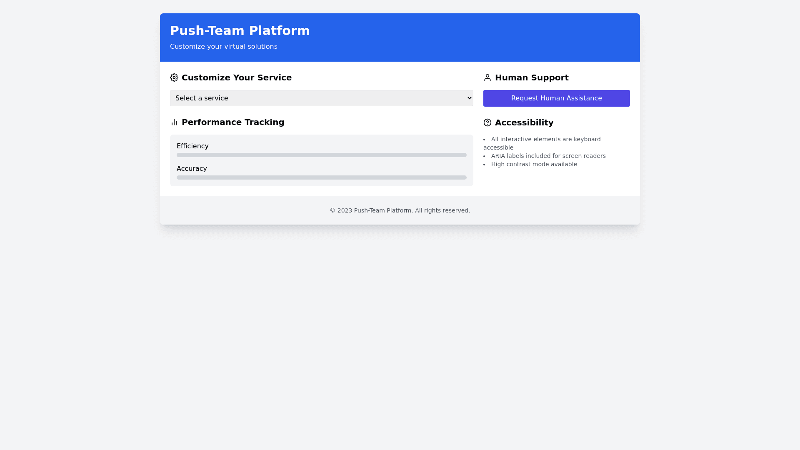The width and height of the screenshot is (800, 450).
Task: Click the Accuracy progress bar
Action: coord(321,177)
